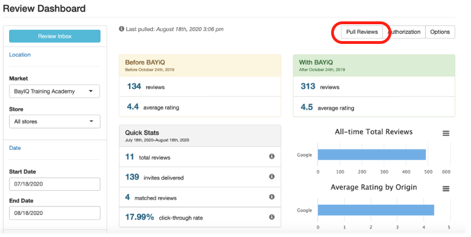
Task: Click the With BAYiQ heading
Action: (316, 62)
